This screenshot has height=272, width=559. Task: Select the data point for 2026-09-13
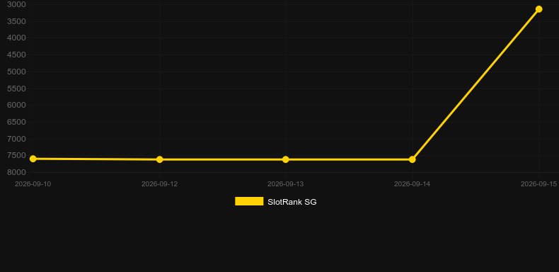286,159
